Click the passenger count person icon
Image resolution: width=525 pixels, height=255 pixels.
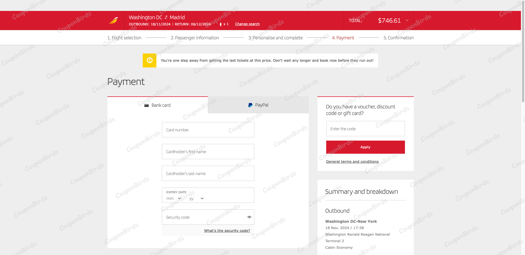tap(221, 24)
